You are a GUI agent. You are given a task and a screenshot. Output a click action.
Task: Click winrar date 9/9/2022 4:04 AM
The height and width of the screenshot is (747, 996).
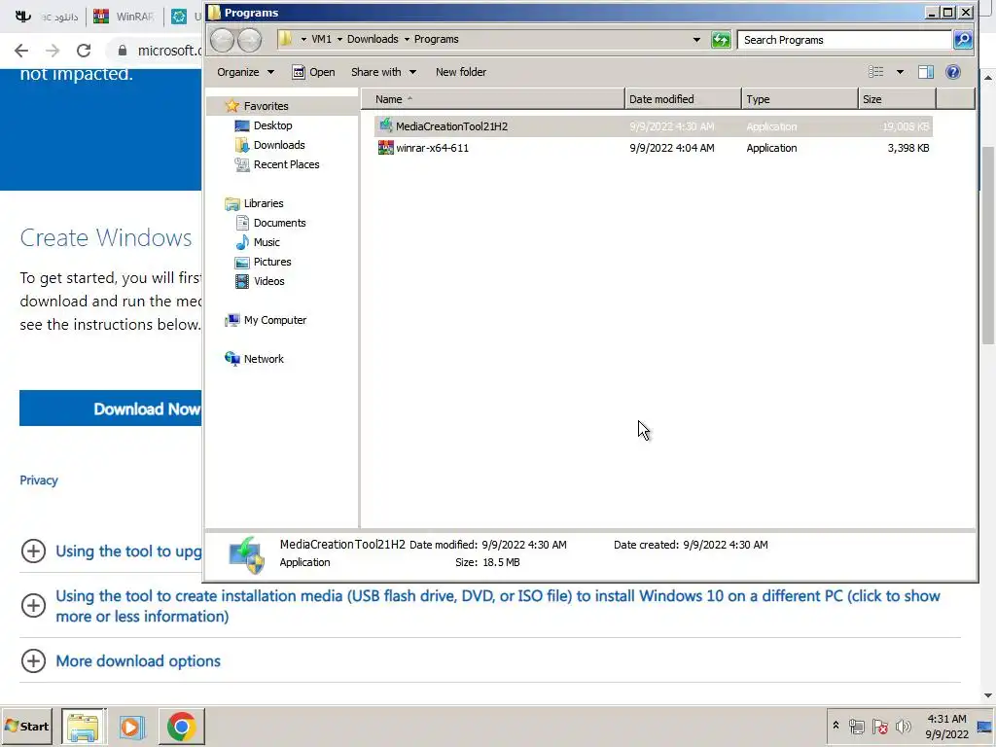671,148
